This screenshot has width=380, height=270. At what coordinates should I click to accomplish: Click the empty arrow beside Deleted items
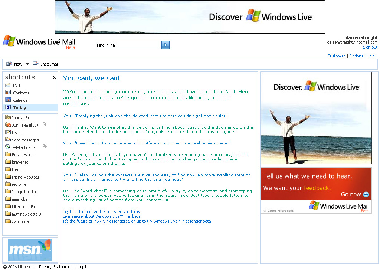(x=45, y=147)
